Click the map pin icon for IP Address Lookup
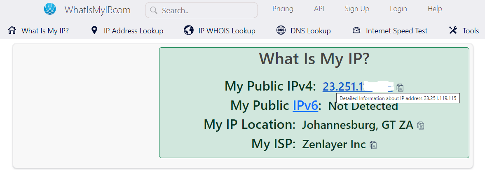 pyautogui.click(x=94, y=30)
